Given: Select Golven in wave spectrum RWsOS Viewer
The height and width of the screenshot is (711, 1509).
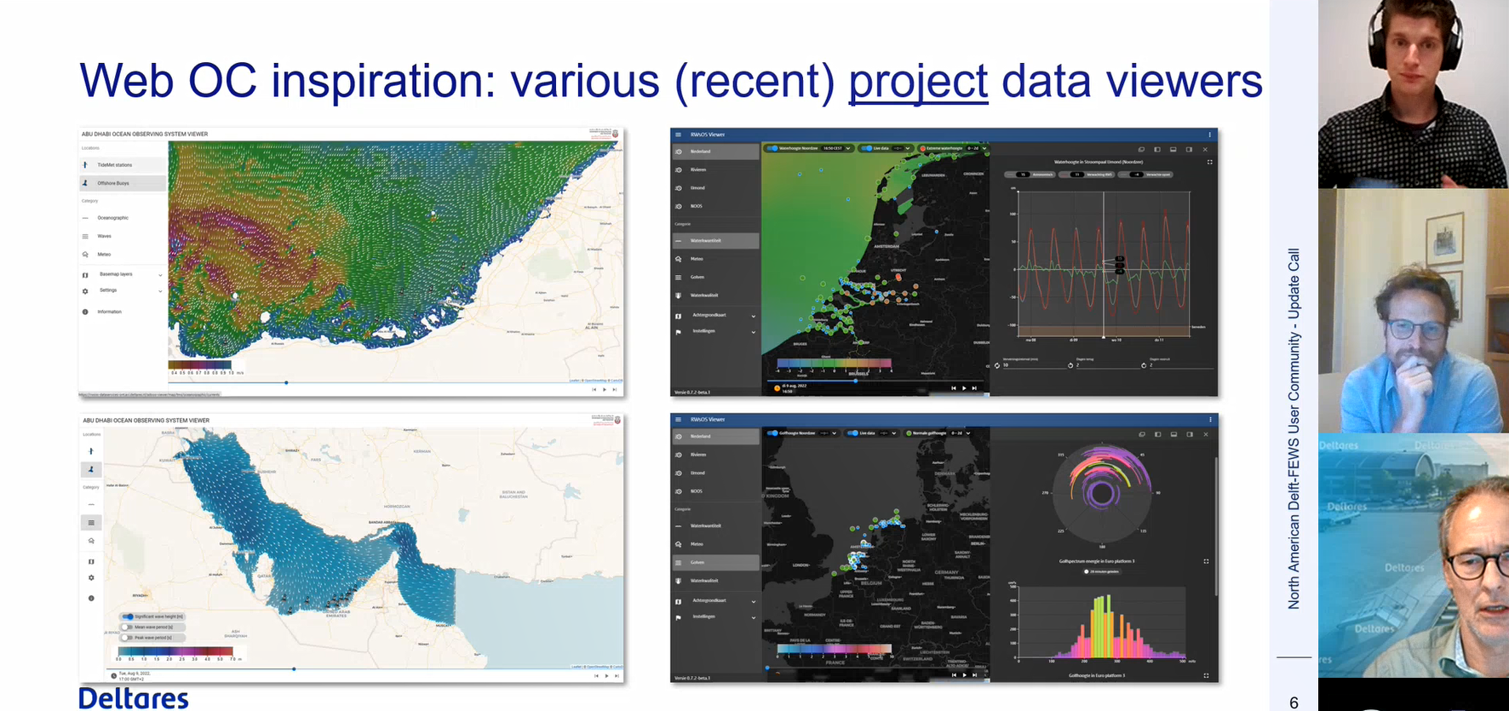Looking at the screenshot, I should click(x=715, y=563).
